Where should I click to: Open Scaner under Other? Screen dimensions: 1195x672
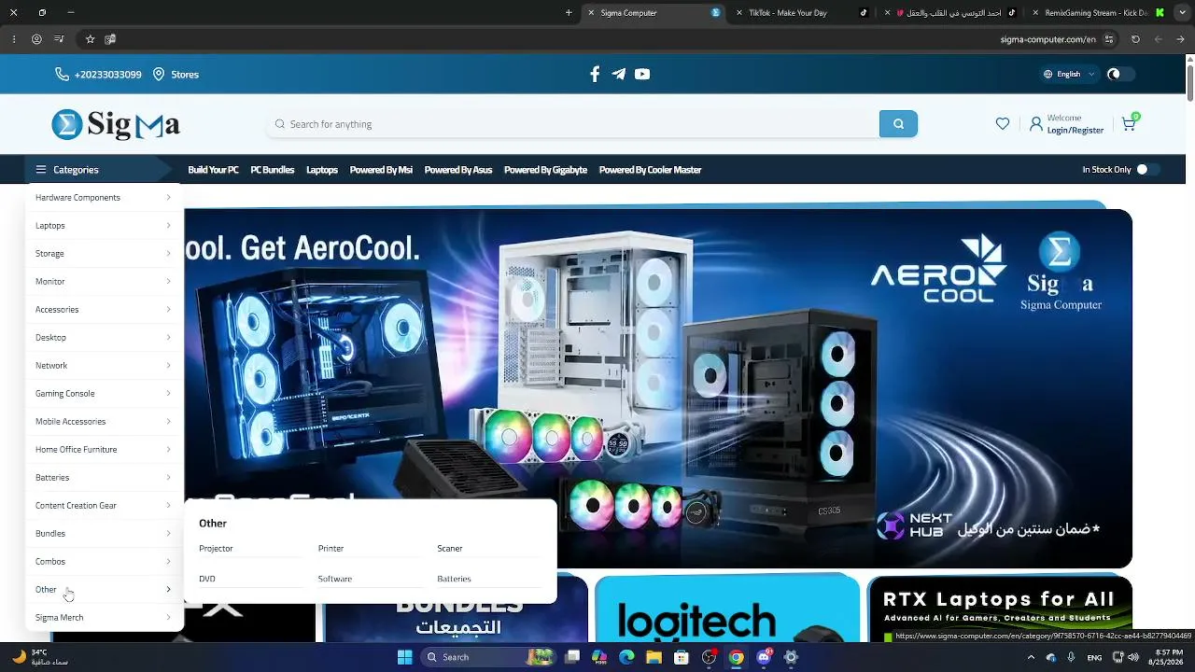(450, 549)
